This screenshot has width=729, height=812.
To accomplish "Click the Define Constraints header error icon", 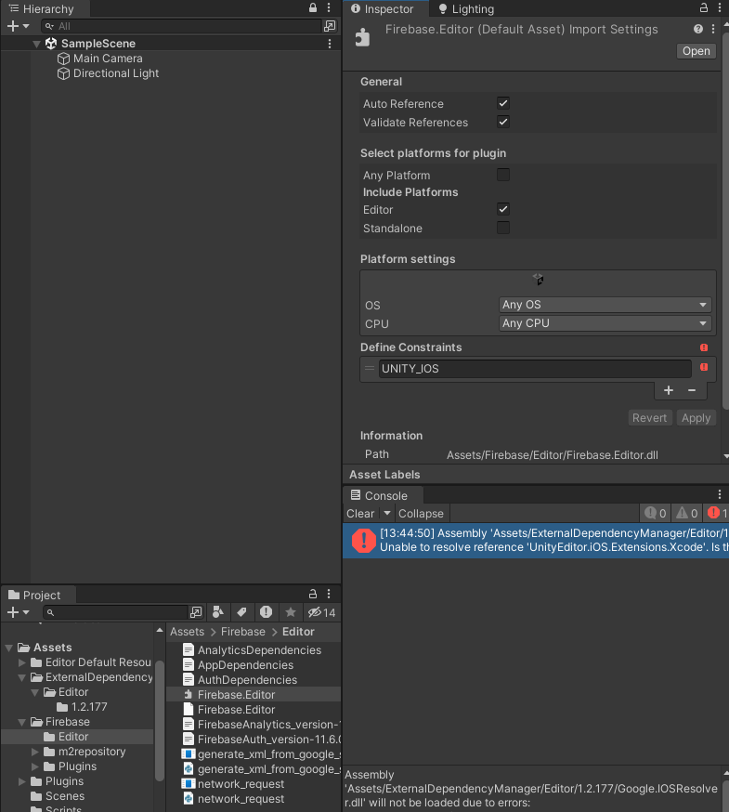I will pyautogui.click(x=704, y=347).
